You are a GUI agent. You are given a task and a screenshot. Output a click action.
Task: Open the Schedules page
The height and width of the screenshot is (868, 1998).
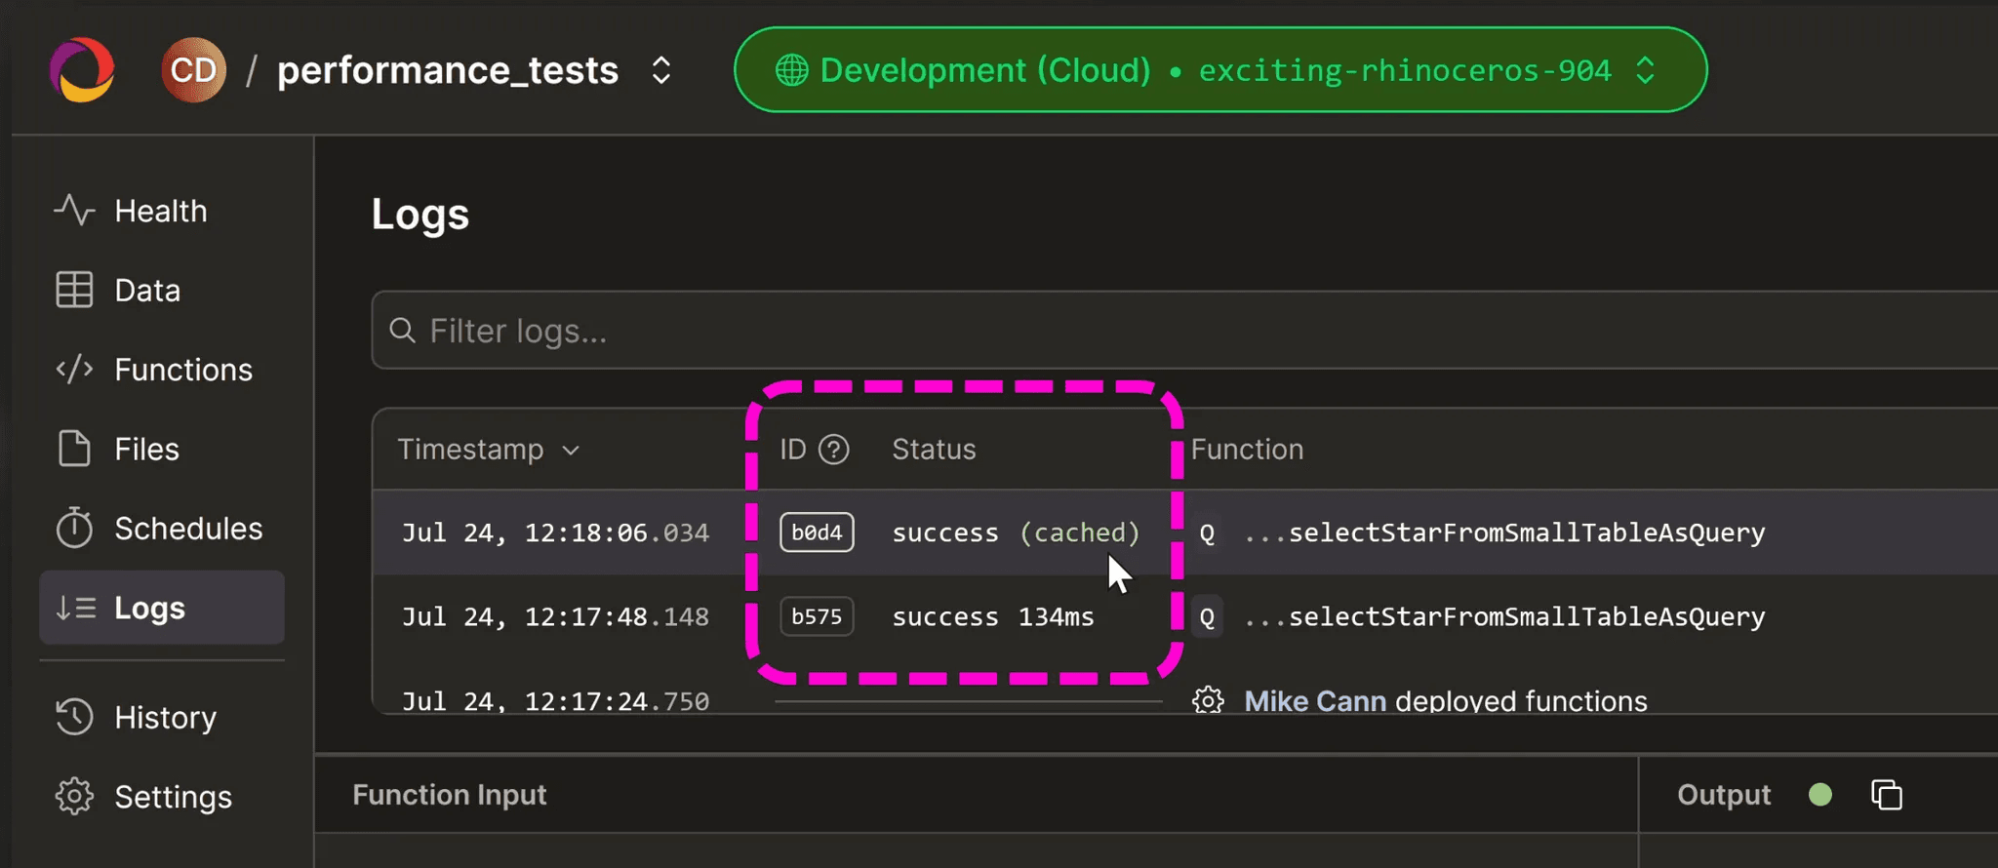click(x=188, y=529)
